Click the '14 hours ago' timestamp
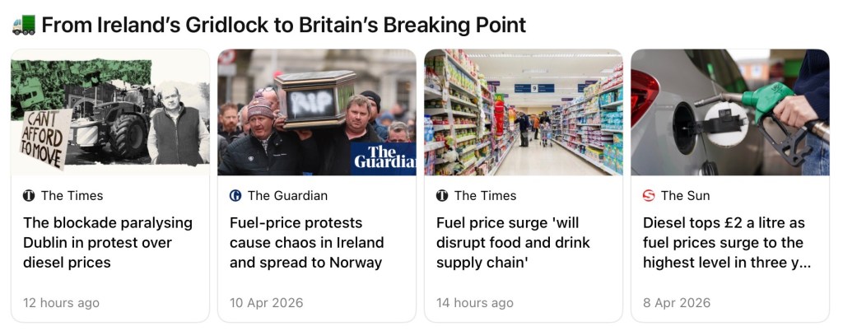The image size is (843, 331). click(x=475, y=303)
